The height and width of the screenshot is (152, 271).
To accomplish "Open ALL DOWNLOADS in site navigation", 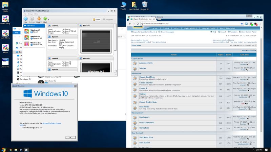I will 227,28.
